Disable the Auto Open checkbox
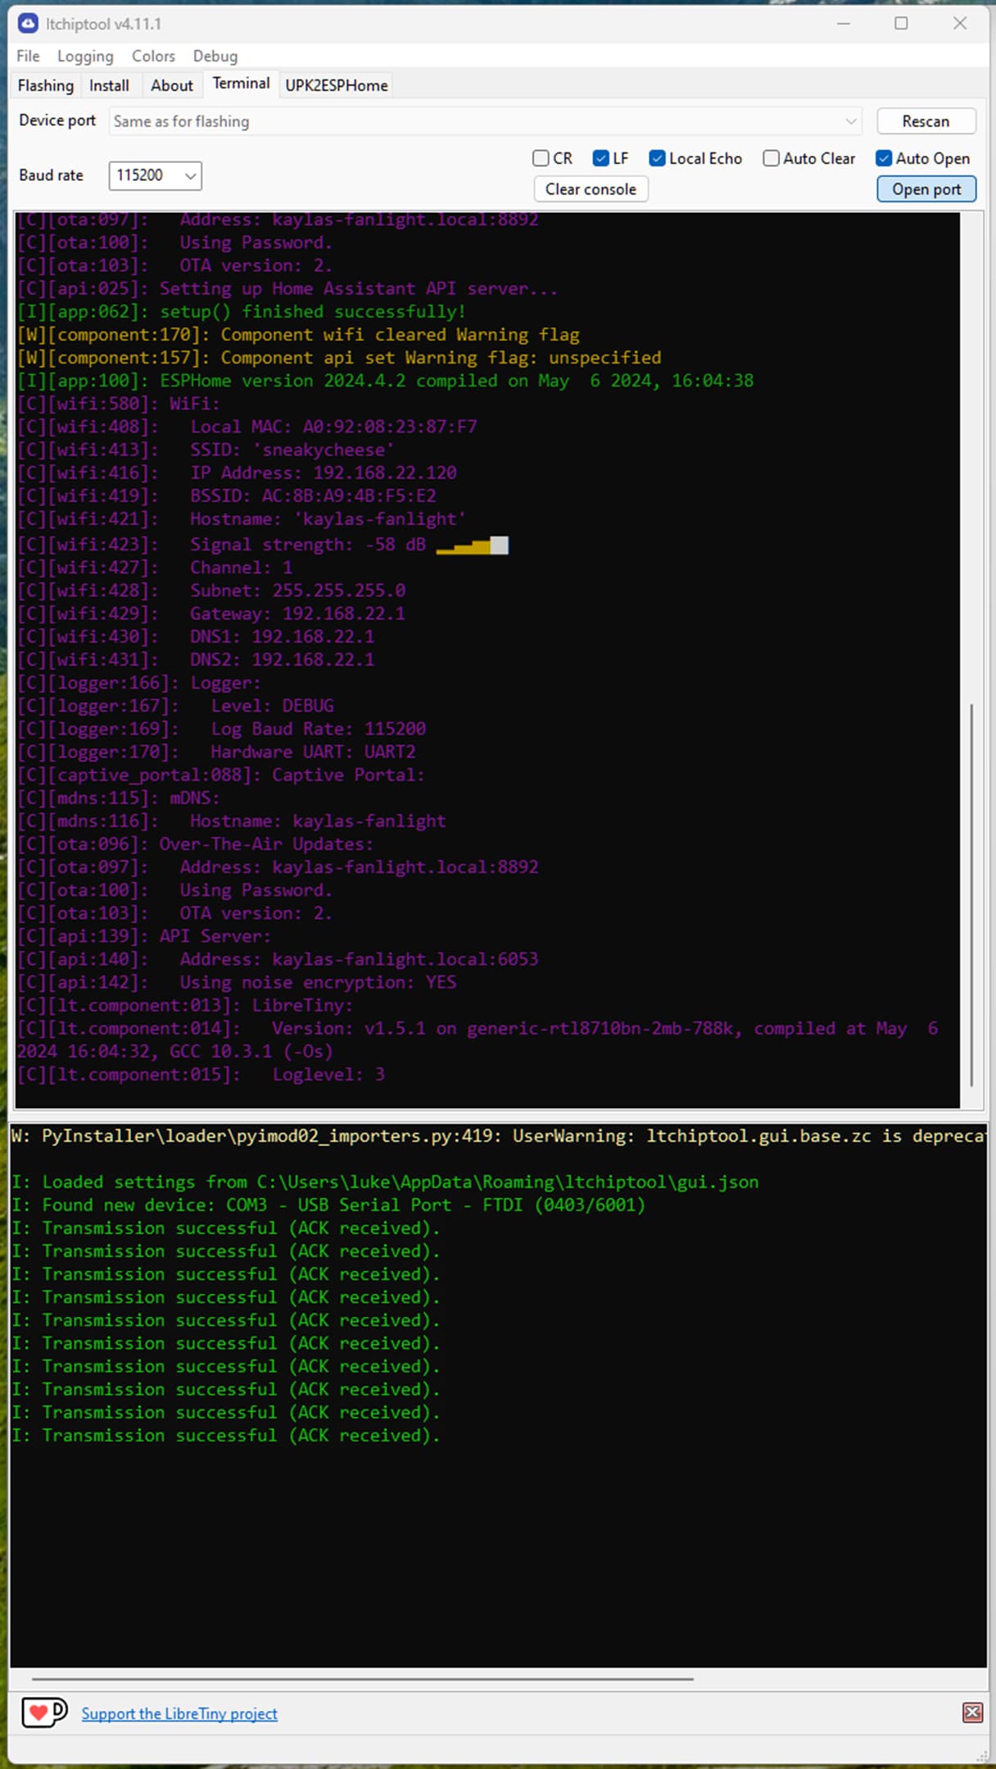996x1769 pixels. click(922, 158)
